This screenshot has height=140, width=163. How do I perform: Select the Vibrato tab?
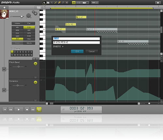(x=29, y=43)
